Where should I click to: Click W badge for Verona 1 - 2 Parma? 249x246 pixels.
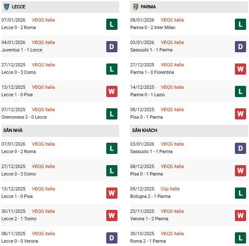(241, 215)
